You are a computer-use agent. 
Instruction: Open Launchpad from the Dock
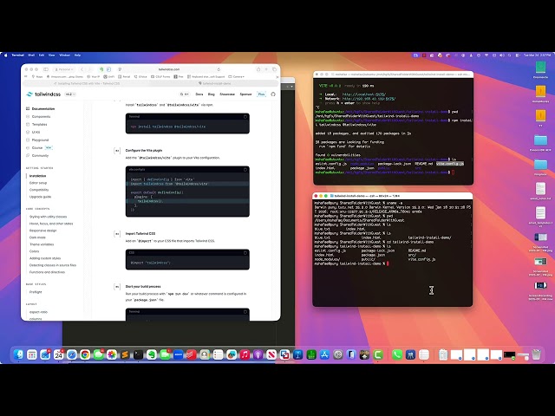32,354
